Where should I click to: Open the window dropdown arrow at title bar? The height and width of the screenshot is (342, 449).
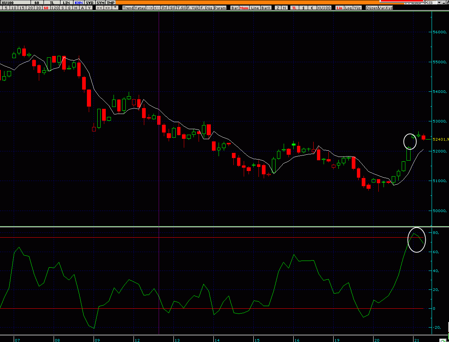[439, 3]
